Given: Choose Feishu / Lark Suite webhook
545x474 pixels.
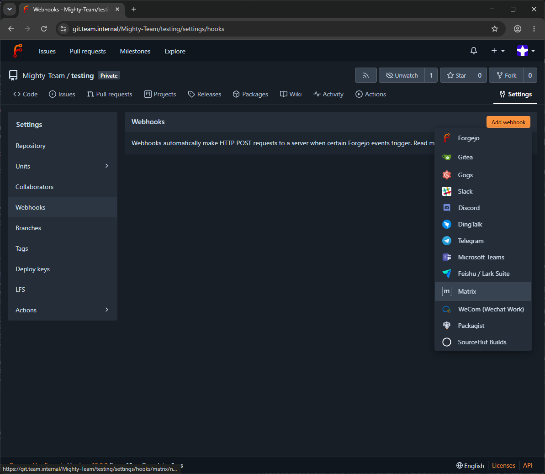Looking at the screenshot, I should click(x=483, y=274).
